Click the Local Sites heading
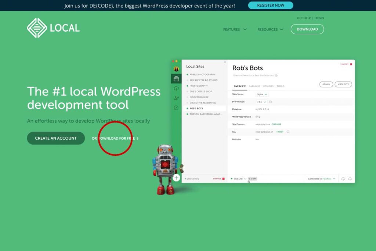Image resolution: width=376 pixels, height=251 pixels. click(195, 67)
